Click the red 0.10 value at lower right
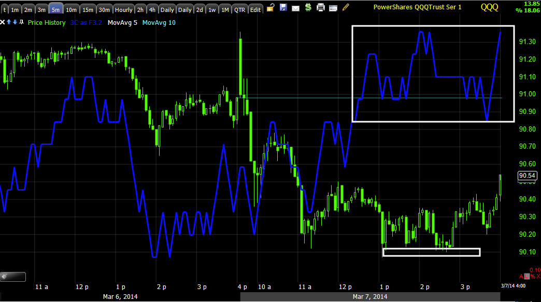This screenshot has height=302, width=541. pyautogui.click(x=535, y=270)
